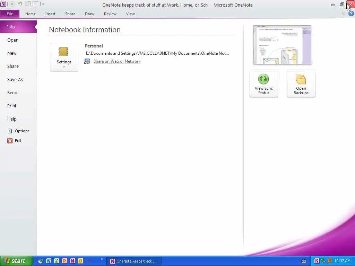The image size is (355, 266).
Task: Open the Windows Start menu
Action: pyautogui.click(x=16, y=261)
